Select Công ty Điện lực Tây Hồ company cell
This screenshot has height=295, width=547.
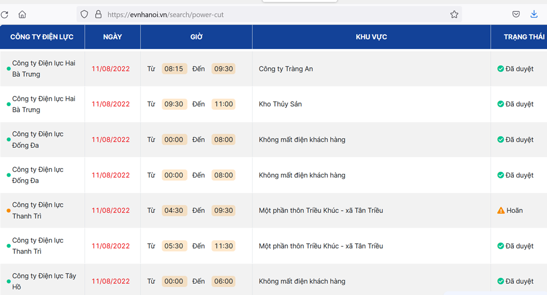coord(42,280)
